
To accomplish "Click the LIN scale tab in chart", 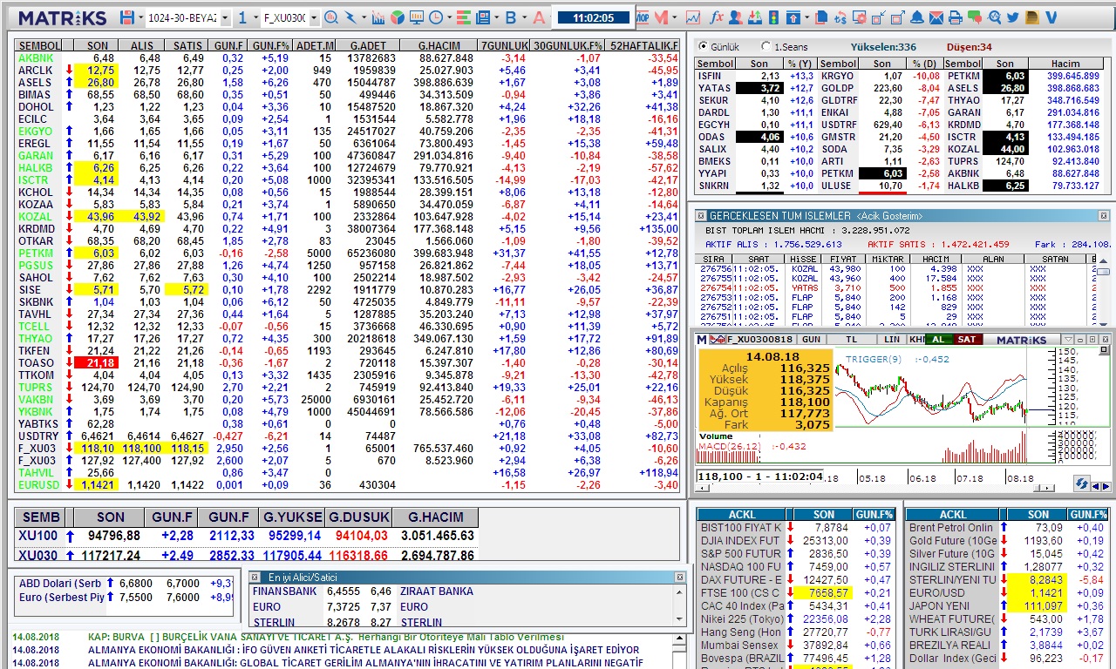I will 892,339.
